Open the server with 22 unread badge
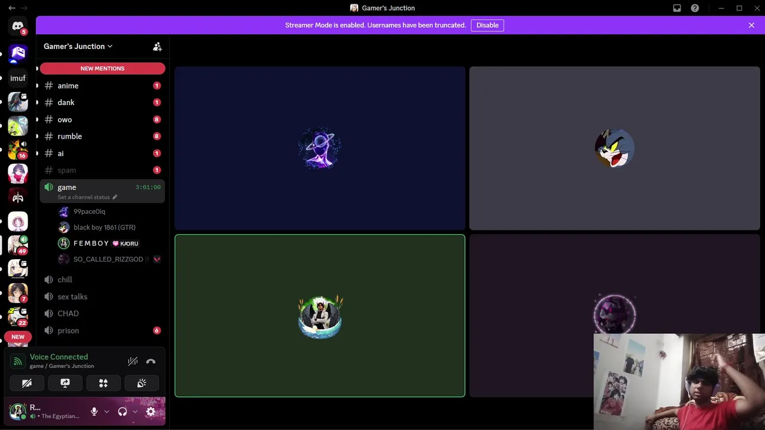This screenshot has height=430, width=765. coord(18,317)
